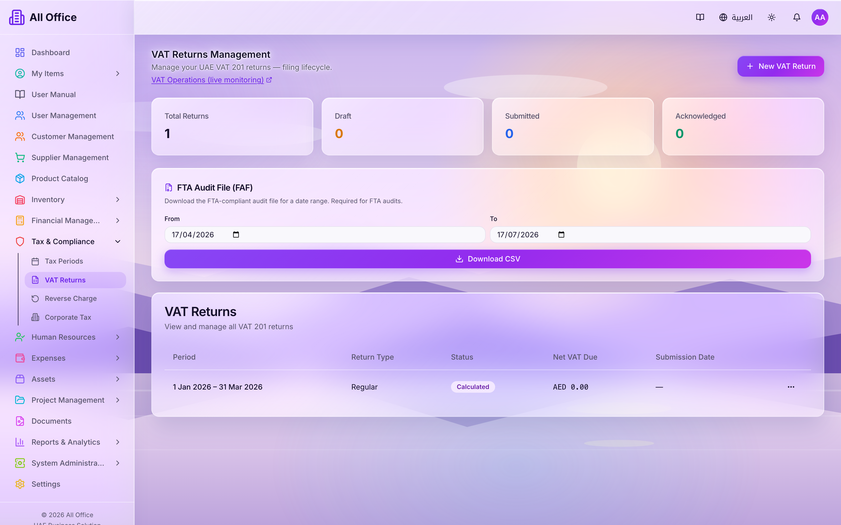This screenshot has height=525, width=841.
Task: Click the Return Type column header
Action: 373,357
